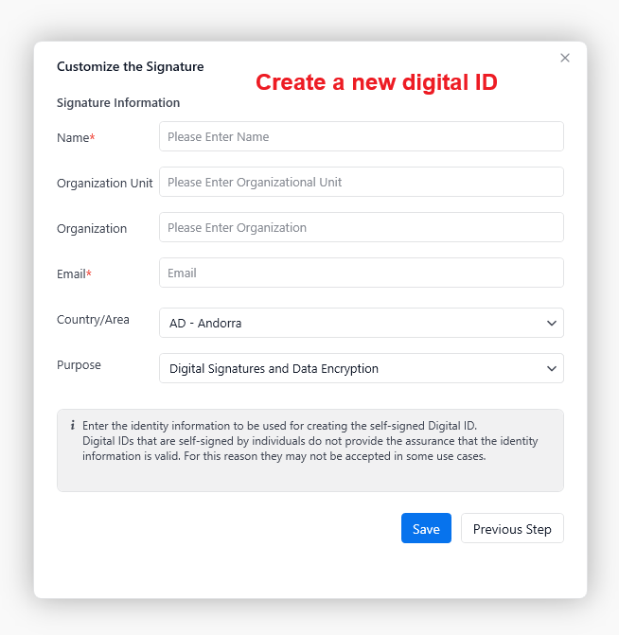
Task: Click the Organization label text
Action: 92,228
